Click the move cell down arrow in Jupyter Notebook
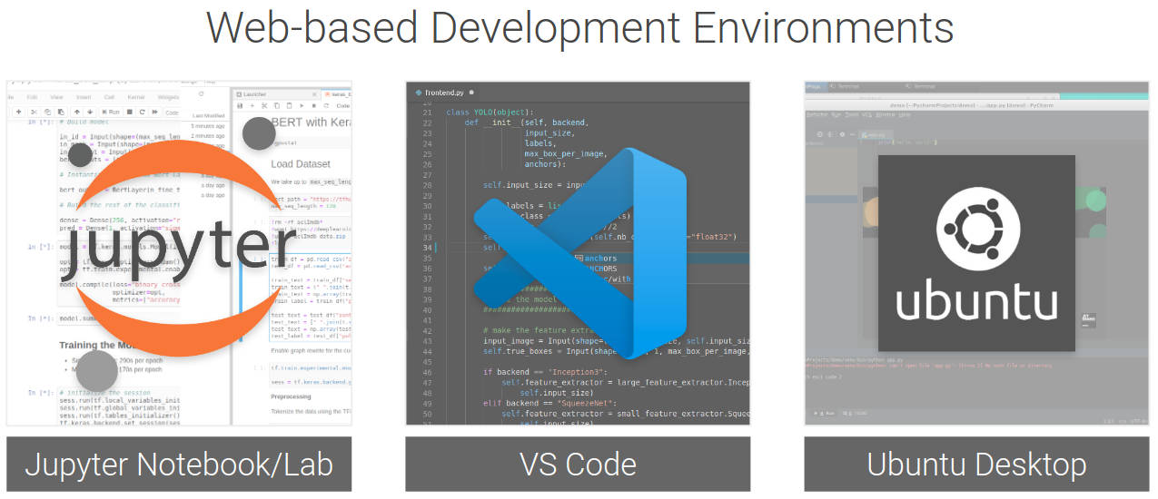Viewport: 1158px width, 499px height. tap(90, 112)
